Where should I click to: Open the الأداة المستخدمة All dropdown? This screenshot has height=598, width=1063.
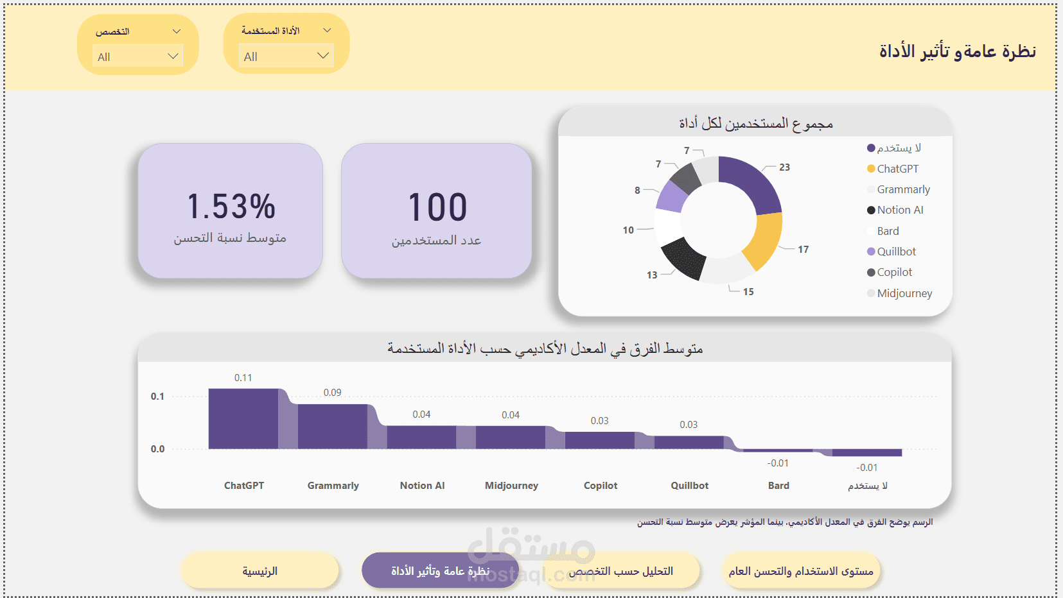coord(286,56)
